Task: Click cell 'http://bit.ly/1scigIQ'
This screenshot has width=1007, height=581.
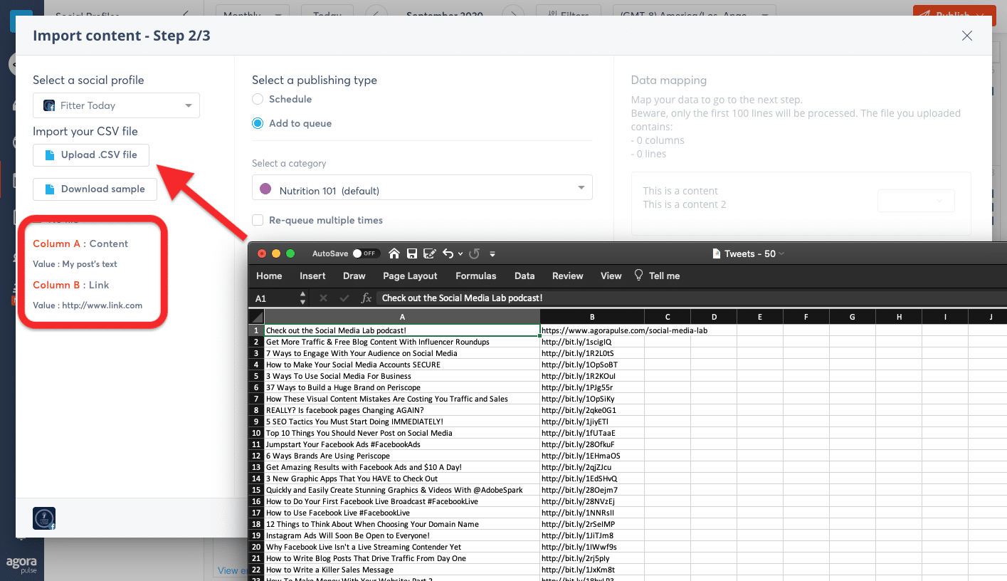Action: [x=592, y=342]
